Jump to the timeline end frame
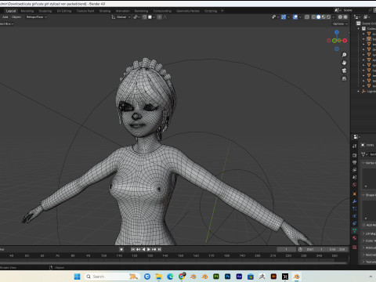This screenshot has width=376, height=282. (x=159, y=249)
